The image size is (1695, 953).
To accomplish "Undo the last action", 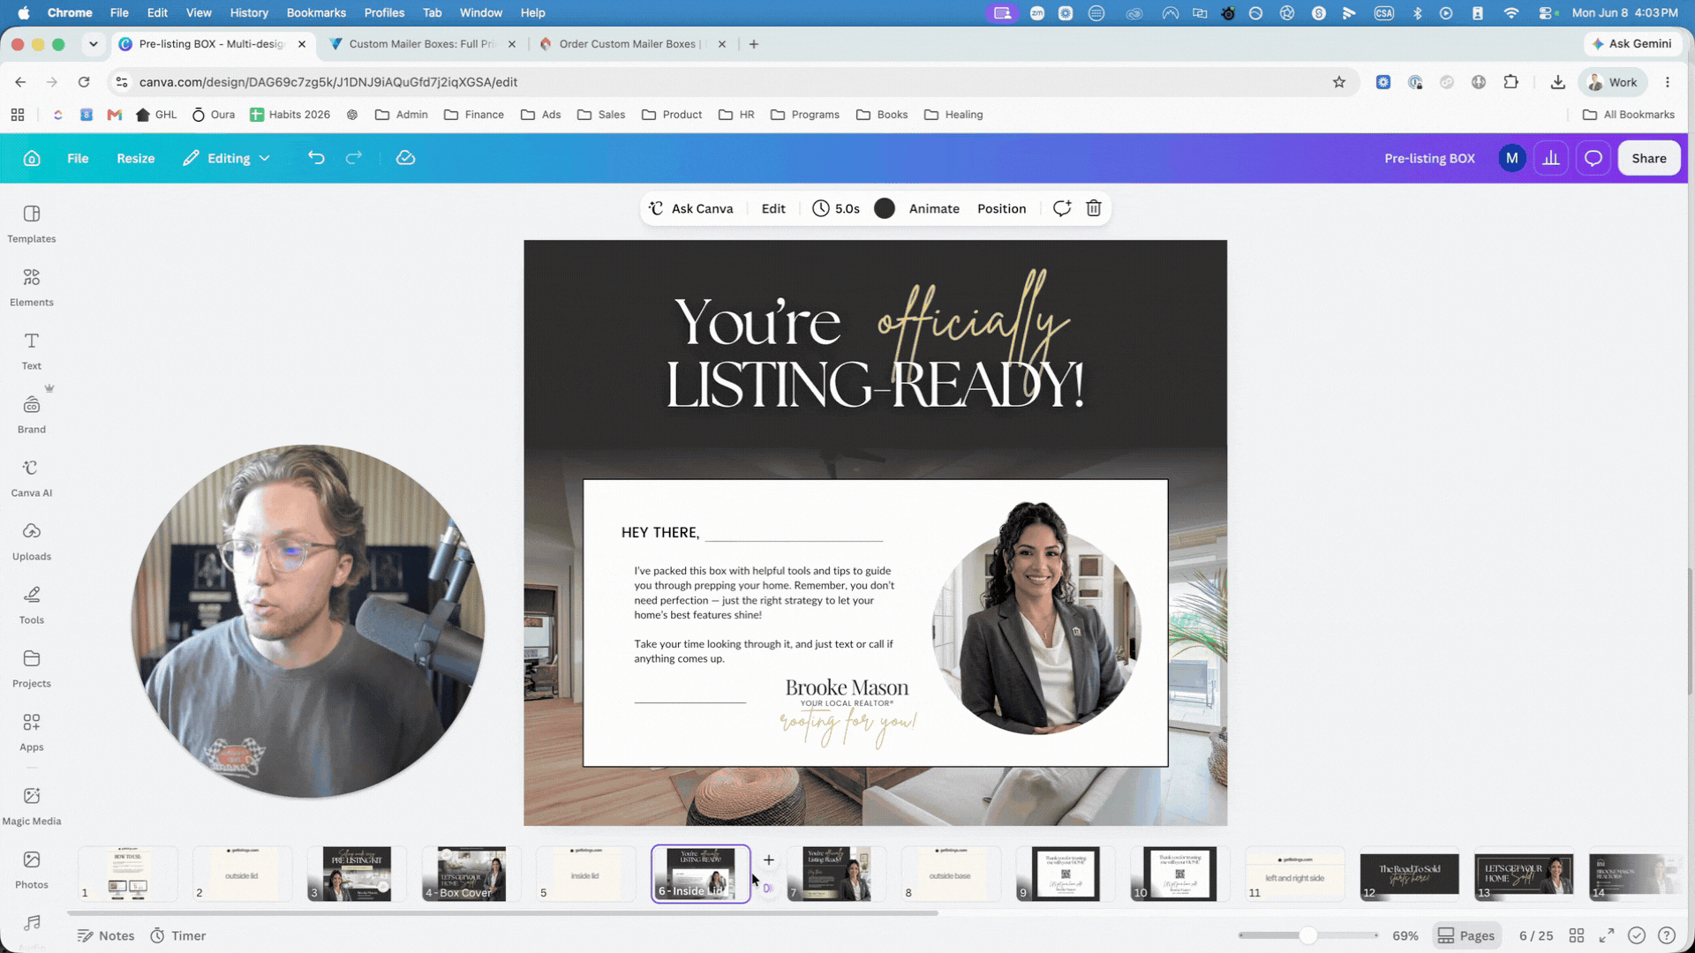I will [316, 158].
